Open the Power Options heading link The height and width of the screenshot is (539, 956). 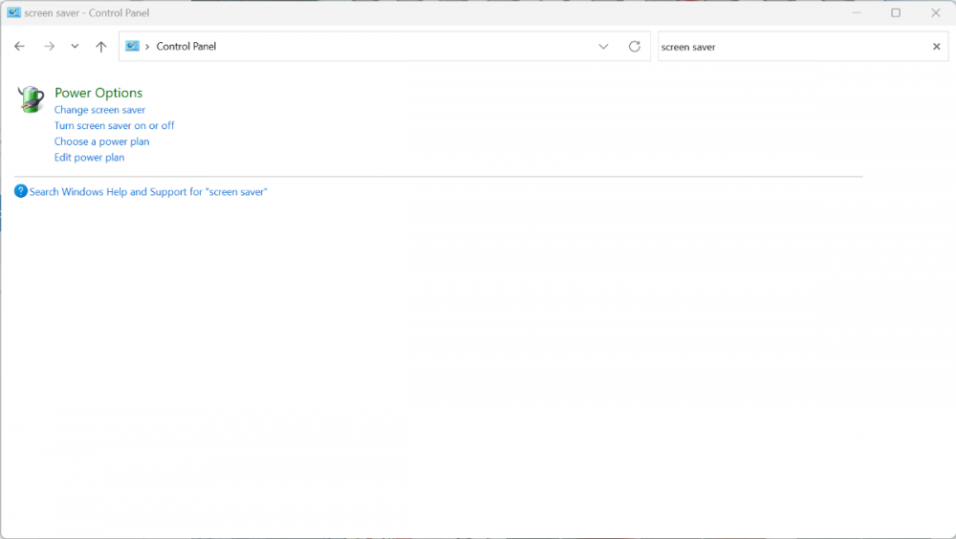pyautogui.click(x=98, y=93)
